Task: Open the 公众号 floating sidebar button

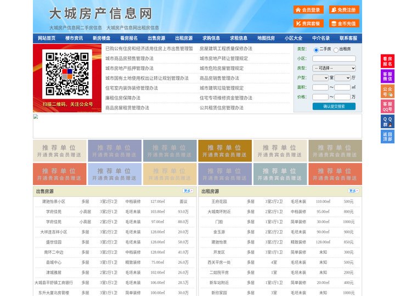Action: (387, 92)
